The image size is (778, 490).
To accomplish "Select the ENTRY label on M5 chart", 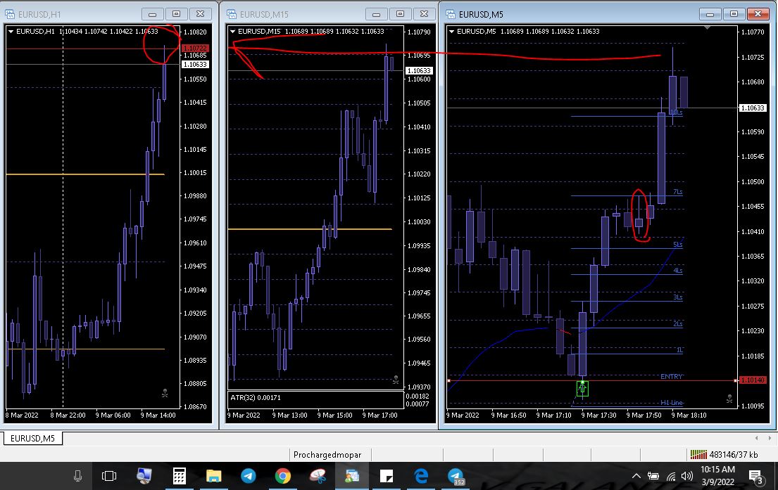I will coord(671,377).
